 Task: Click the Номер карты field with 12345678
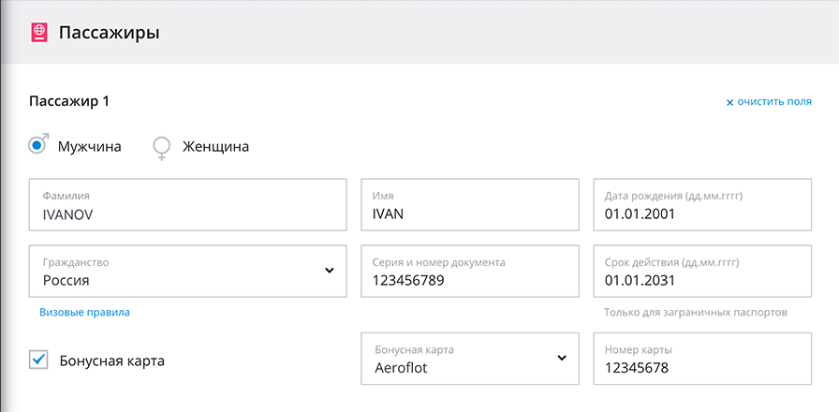[x=701, y=359]
